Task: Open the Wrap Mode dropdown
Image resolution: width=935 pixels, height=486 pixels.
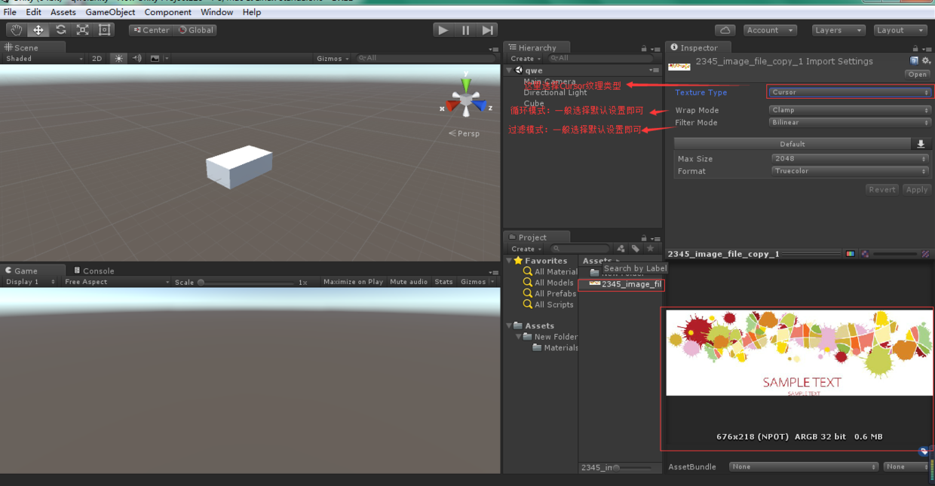Action: coord(849,110)
